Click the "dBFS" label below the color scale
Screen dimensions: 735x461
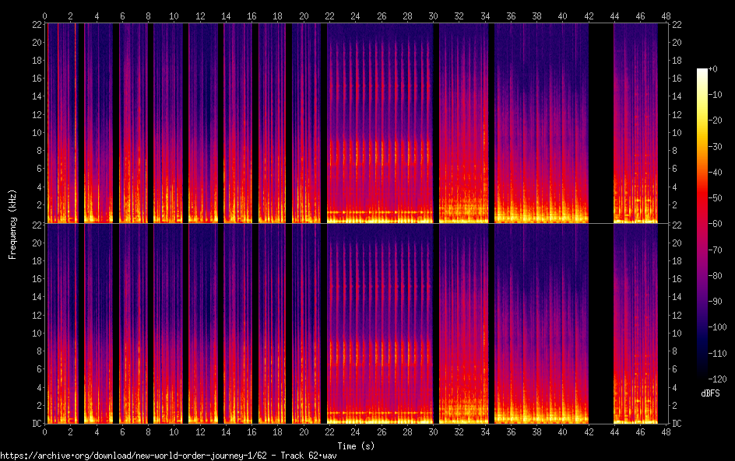click(710, 393)
